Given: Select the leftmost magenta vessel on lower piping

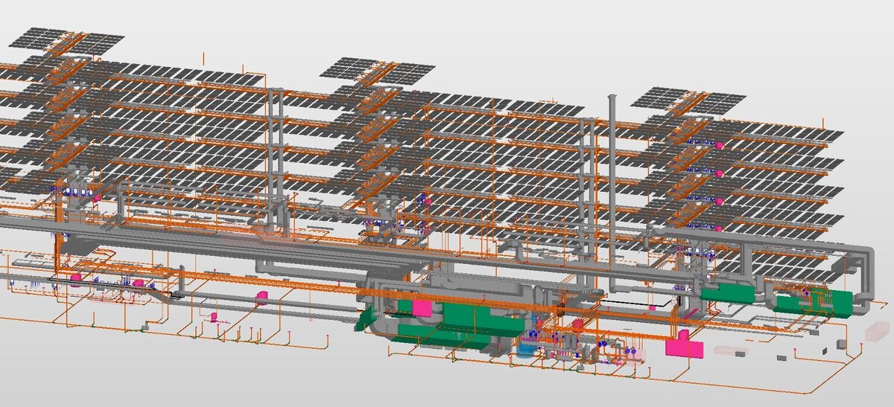Looking at the screenshot, I should tap(75, 277).
